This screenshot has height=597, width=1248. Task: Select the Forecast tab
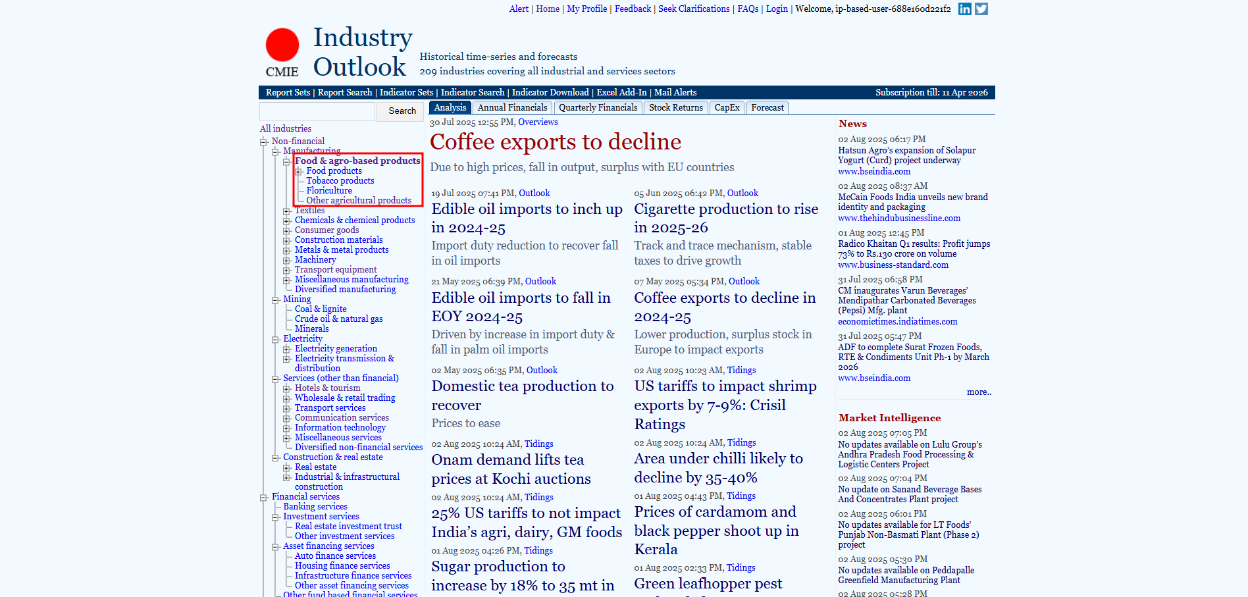tap(767, 108)
